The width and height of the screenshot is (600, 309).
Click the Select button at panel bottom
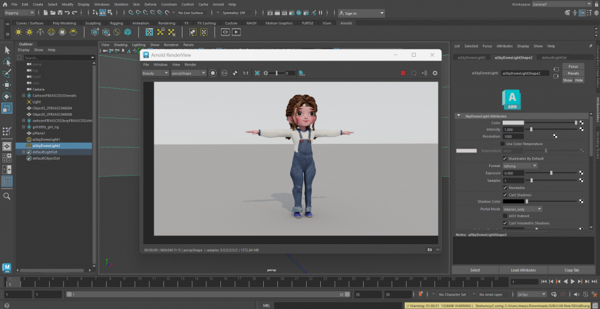pyautogui.click(x=475, y=270)
